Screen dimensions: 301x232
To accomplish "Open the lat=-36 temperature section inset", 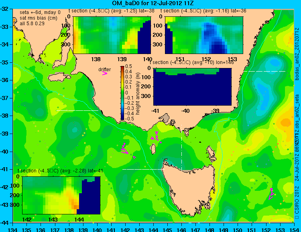I will click(204, 35).
